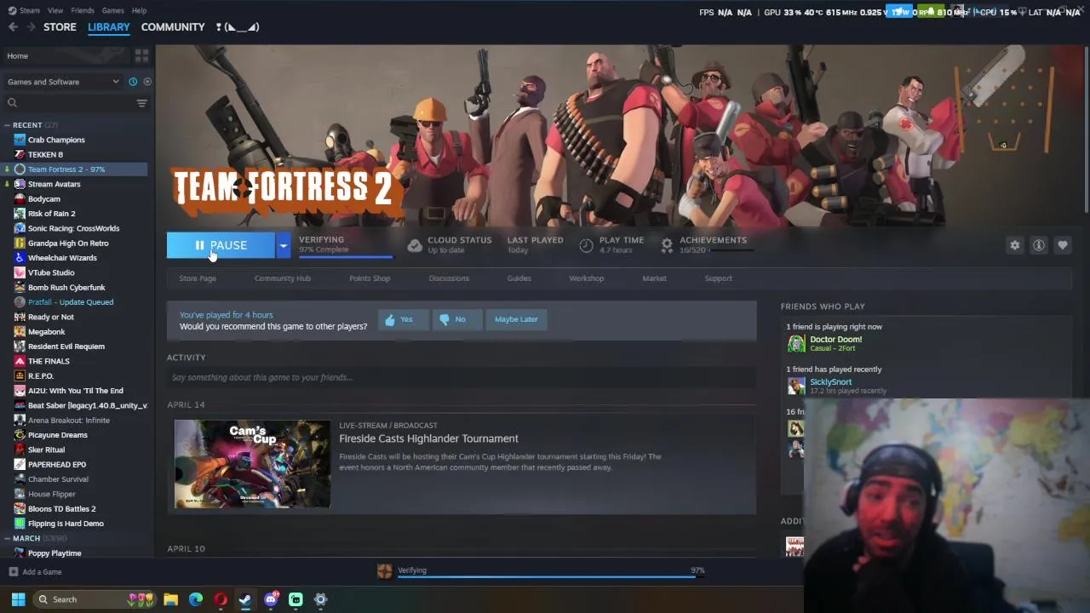1090x613 pixels.
Task: Click No thumbs-down recommendation button
Action: click(456, 319)
